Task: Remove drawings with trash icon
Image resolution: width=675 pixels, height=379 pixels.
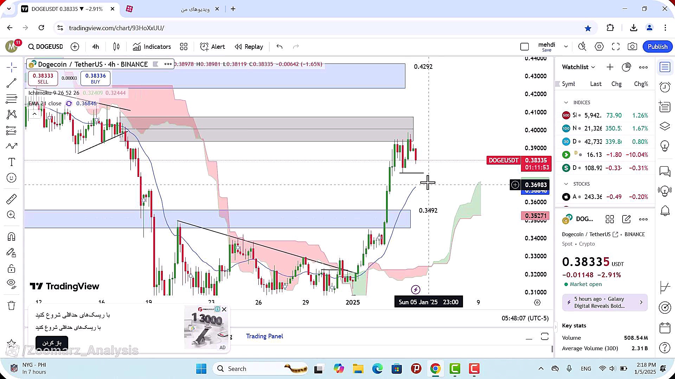Action: pos(12,306)
